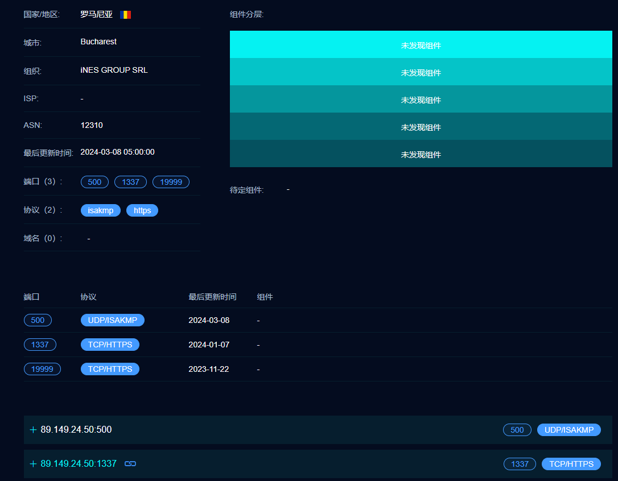
Task: Expand the 89.149.24.50:1337 entry
Action: [x=33, y=464]
